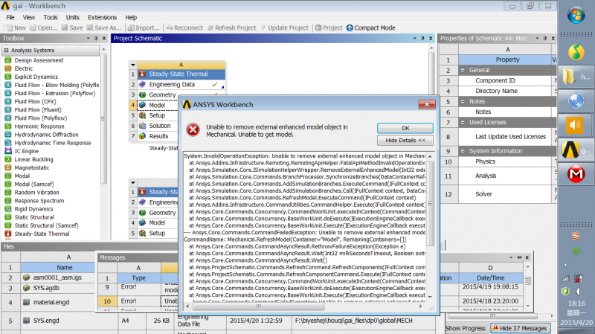Select IC Engine icon in Toolbox
The width and height of the screenshot is (595, 334).
point(7,151)
